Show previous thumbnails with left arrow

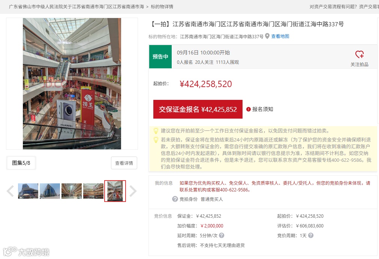pyautogui.click(x=10, y=191)
